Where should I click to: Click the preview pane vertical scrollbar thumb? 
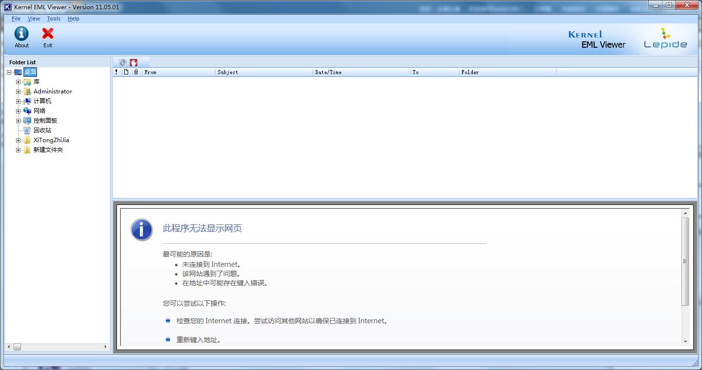point(685,261)
